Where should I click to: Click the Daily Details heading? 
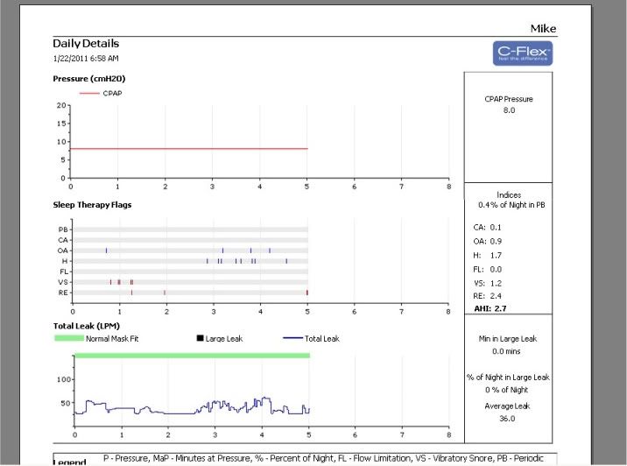86,44
